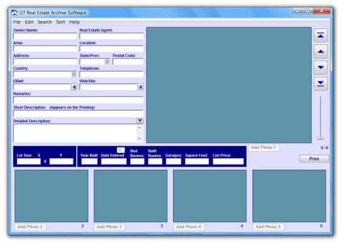Click the Owner Name input field
342x242 pixels.
[45, 36]
